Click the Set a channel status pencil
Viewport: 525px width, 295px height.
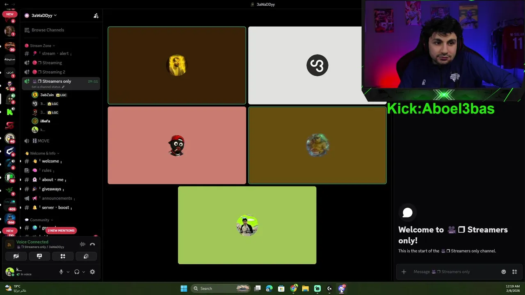[x=63, y=87]
